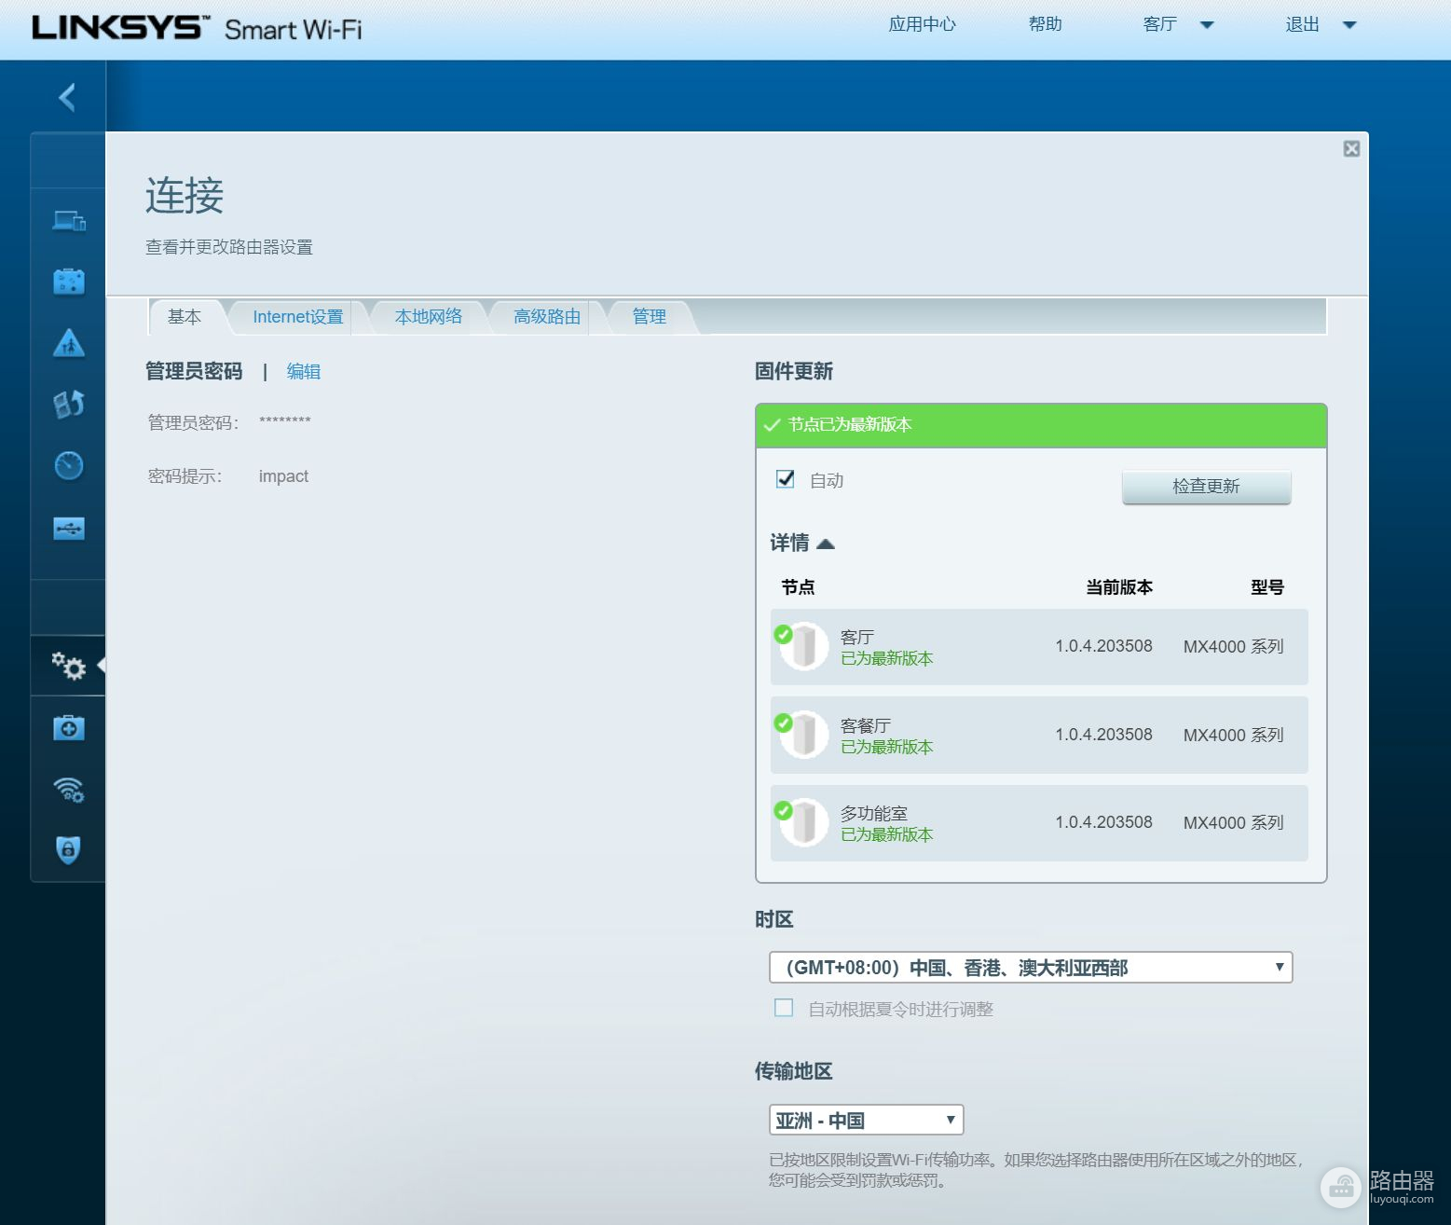
Task: Enable the 自动根据夏令时进行调整 checkbox
Action: pos(784,1008)
